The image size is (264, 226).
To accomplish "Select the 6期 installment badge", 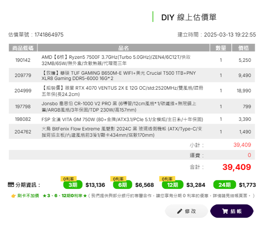I will coord(123,185).
